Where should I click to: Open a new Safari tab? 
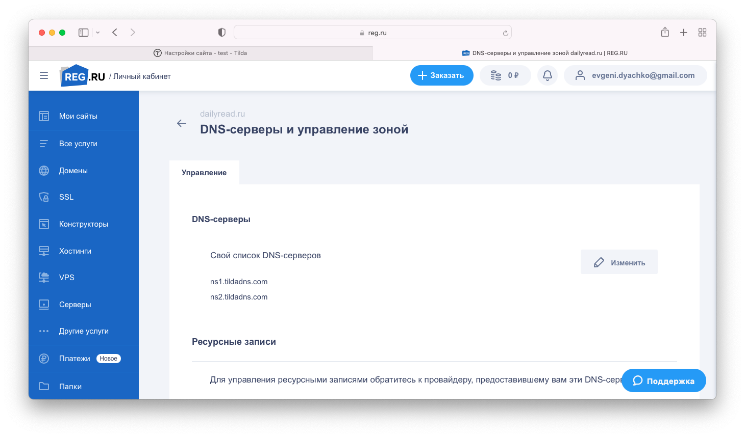click(x=684, y=33)
